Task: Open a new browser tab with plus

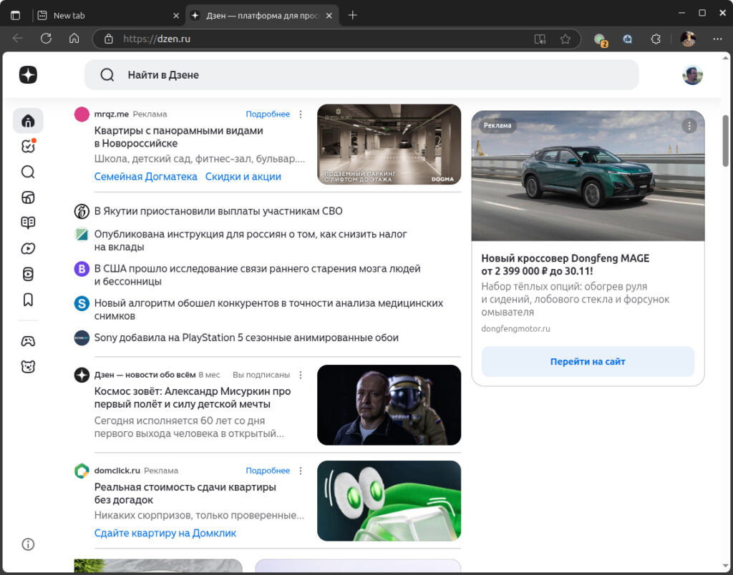Action: (352, 16)
